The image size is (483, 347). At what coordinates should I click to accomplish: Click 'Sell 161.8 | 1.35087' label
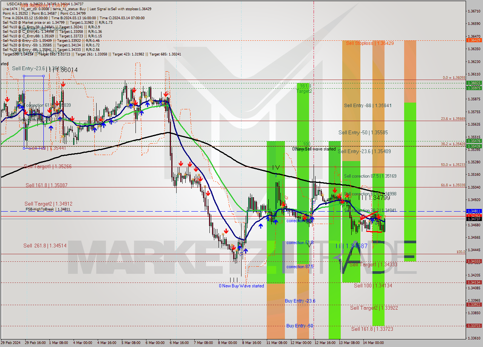(x=47, y=185)
